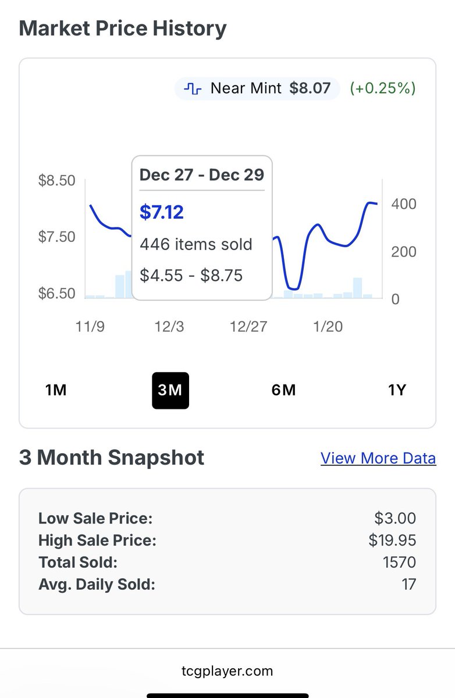The height and width of the screenshot is (698, 455).
Task: Tap the Near Mint $8.07 price pill
Action: [x=257, y=89]
